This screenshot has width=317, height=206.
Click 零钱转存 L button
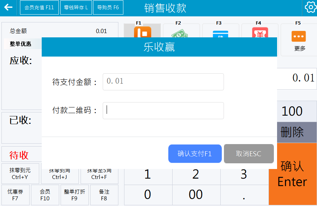[76, 7]
